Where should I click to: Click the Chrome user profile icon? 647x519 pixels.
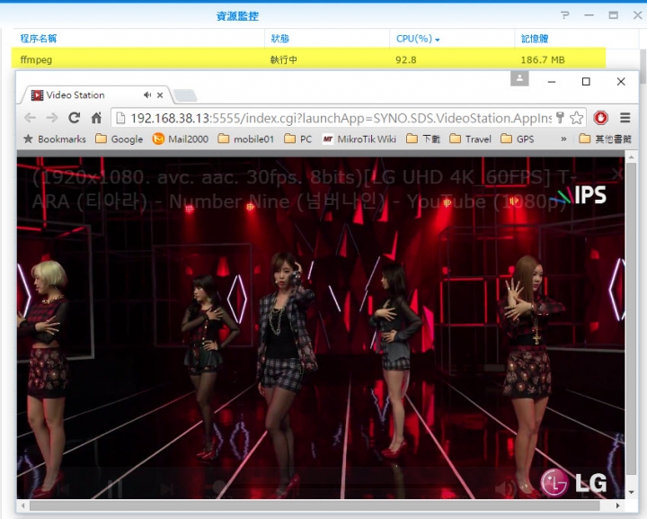coord(519,78)
